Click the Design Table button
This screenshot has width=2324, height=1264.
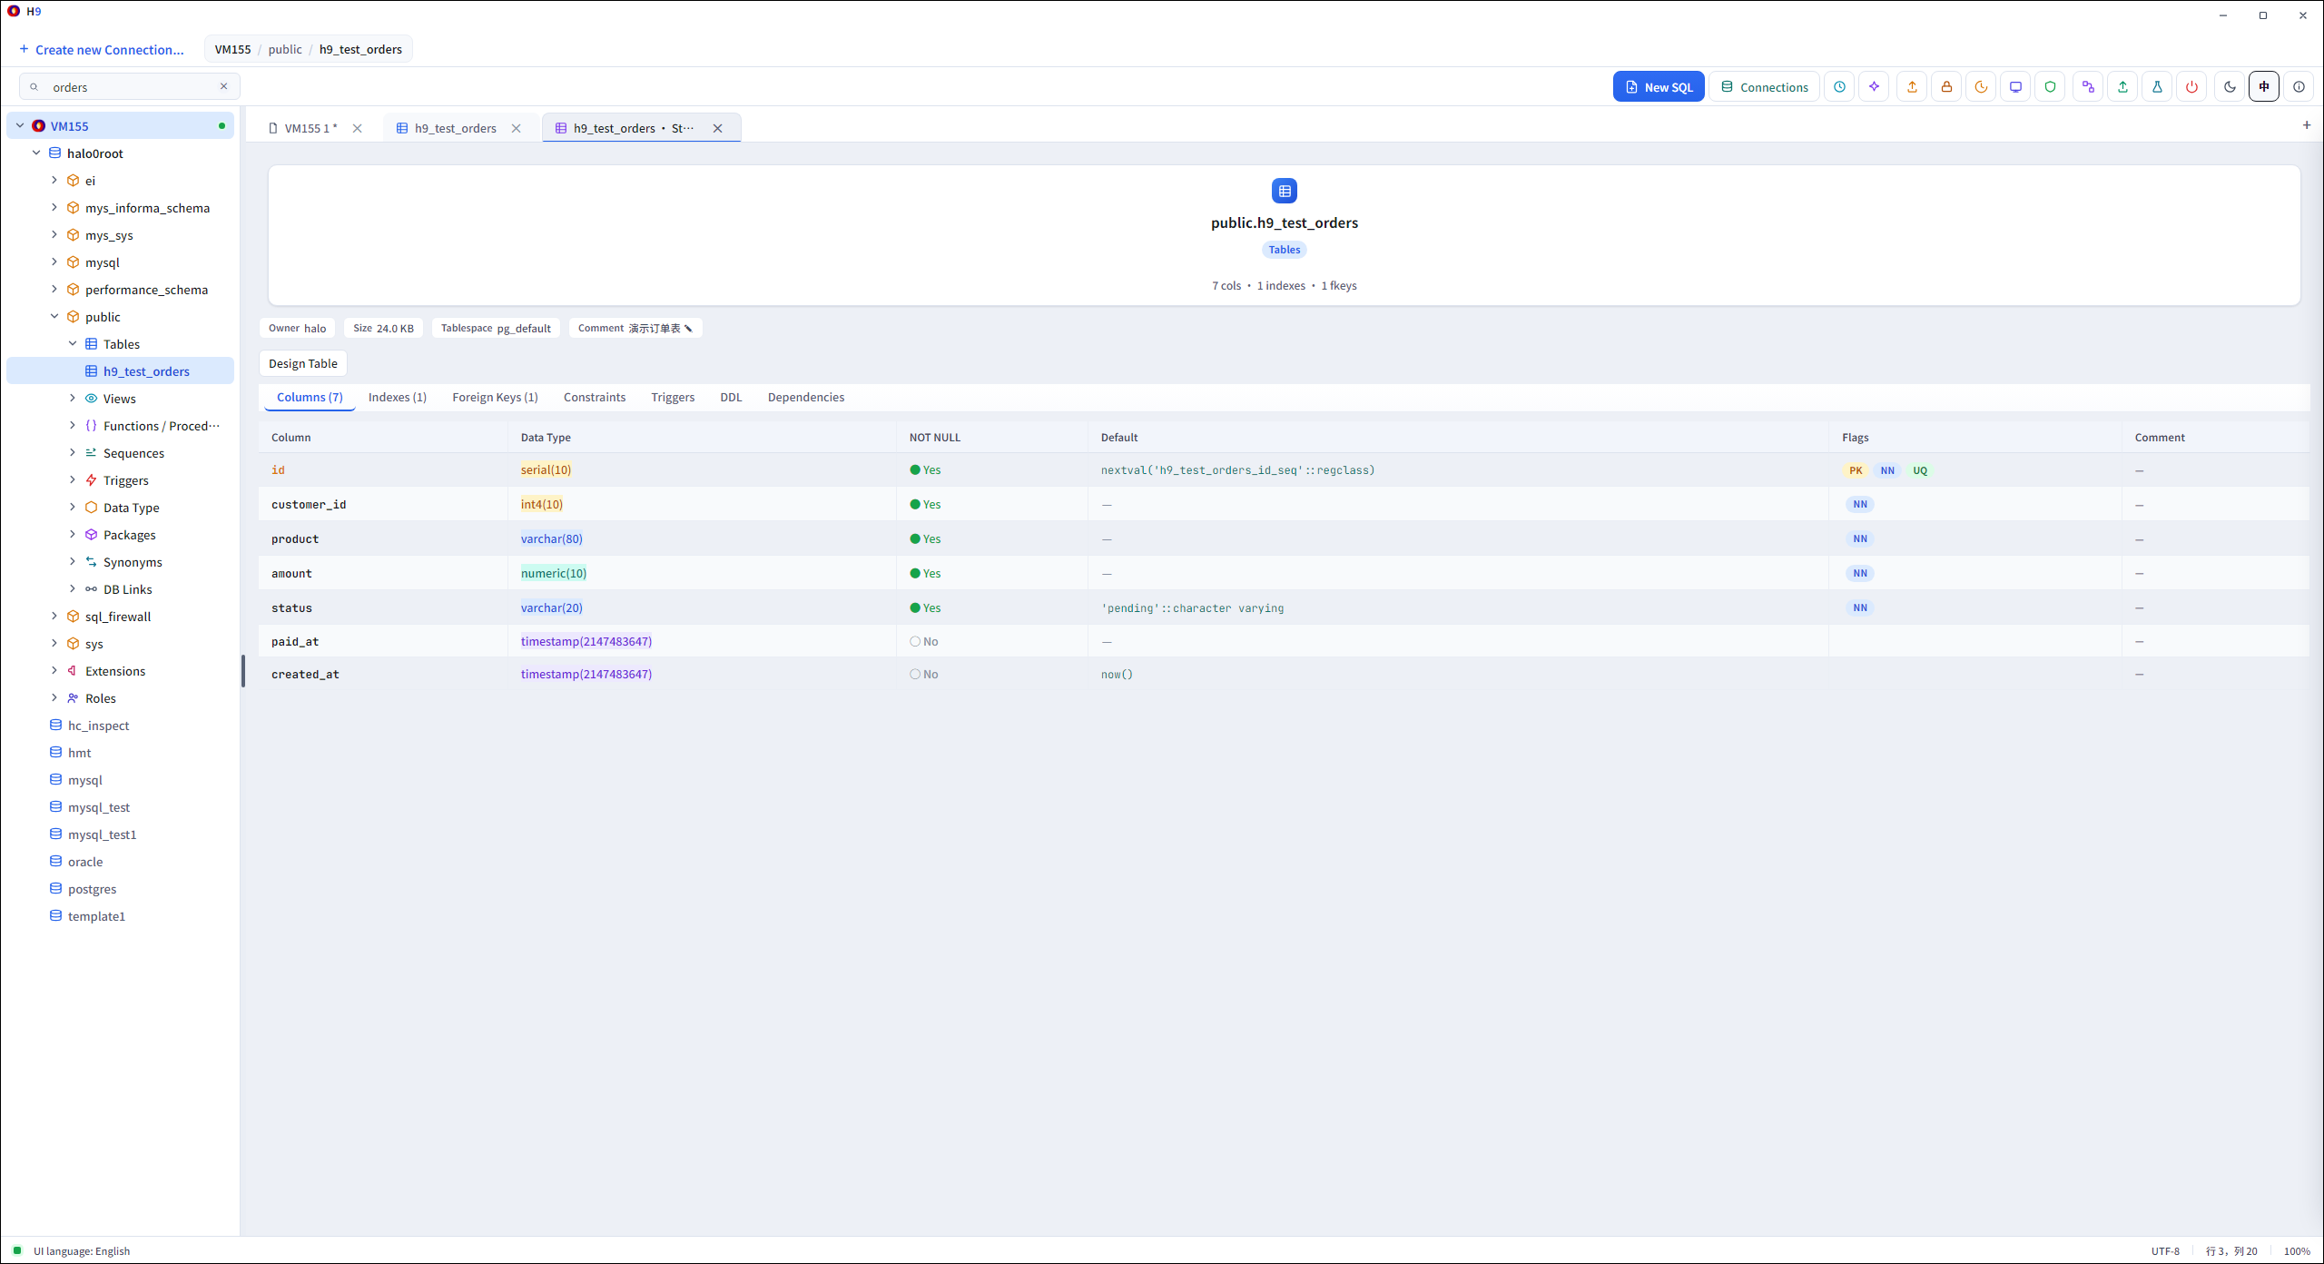[x=303, y=363]
